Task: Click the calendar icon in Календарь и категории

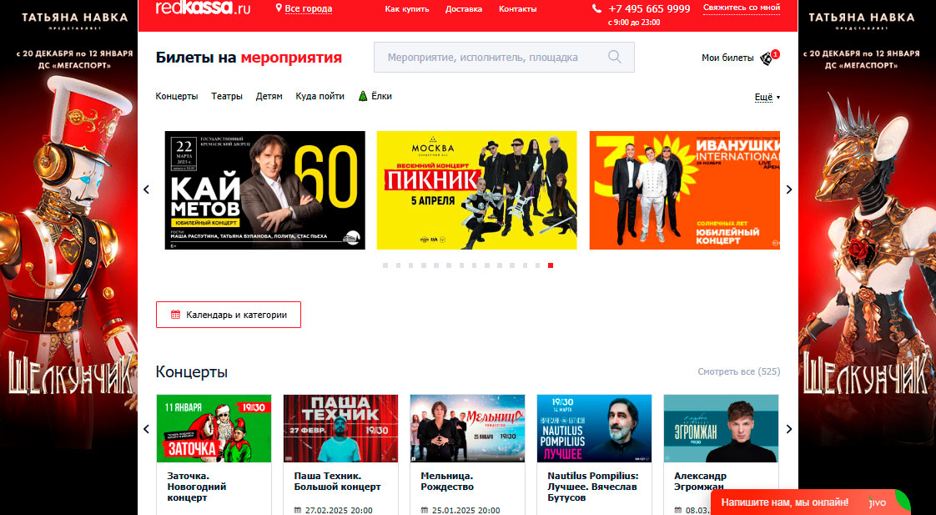Action: [x=175, y=314]
